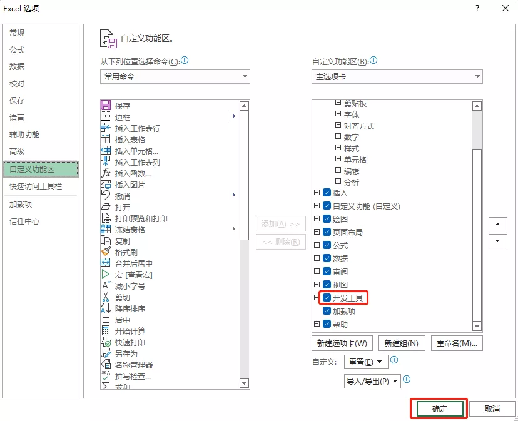Select the 剪切 scissors icon
This screenshot has width=518, height=421.
point(105,297)
